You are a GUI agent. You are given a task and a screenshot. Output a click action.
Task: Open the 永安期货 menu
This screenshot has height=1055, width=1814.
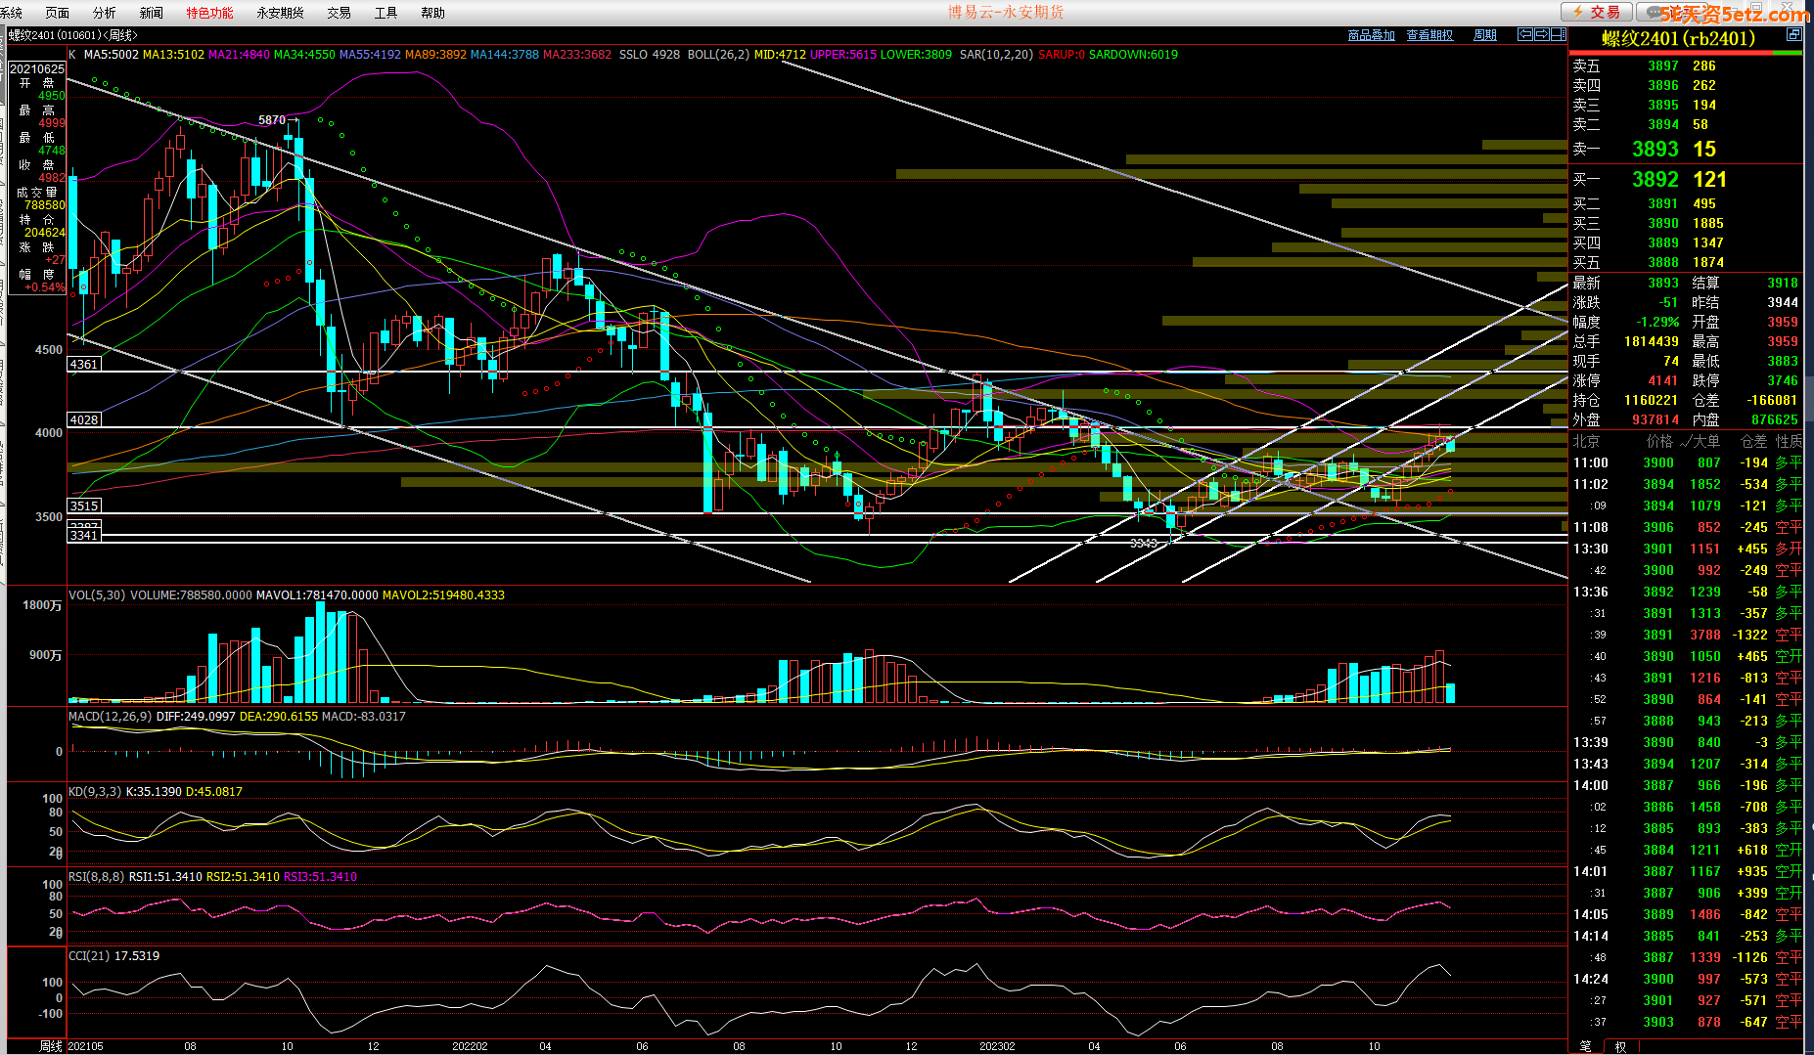(280, 13)
